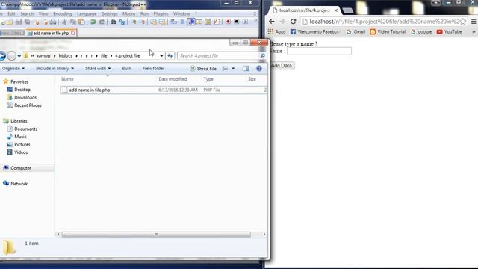Toggle macro recording with the red dot
The height and width of the screenshot is (269, 478).
click(x=228, y=22)
